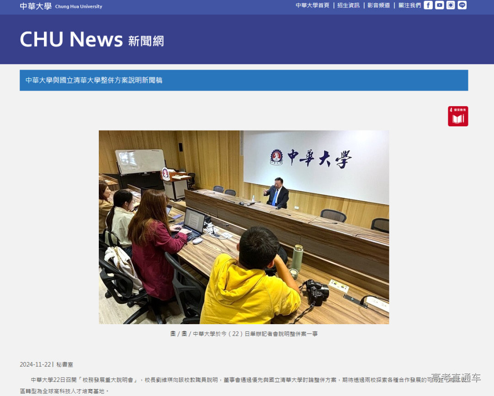Open the Instagram icon
This screenshot has width=494, height=396.
pos(451,5)
